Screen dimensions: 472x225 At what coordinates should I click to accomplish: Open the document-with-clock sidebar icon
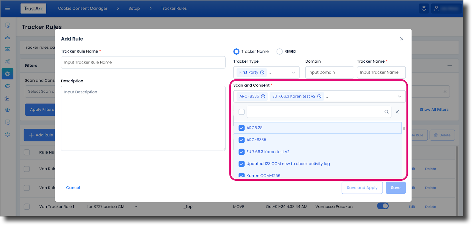8,25
